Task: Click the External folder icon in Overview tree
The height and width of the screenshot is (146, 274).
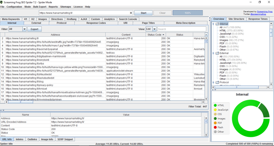Action: (x=217, y=53)
